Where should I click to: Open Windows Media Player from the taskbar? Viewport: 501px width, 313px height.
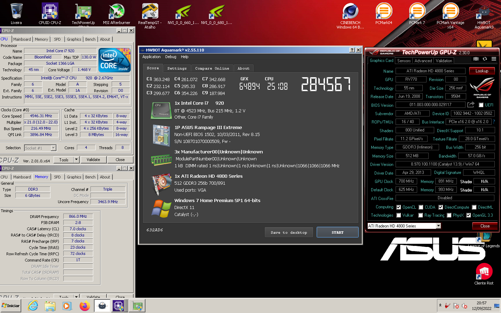[67, 306]
